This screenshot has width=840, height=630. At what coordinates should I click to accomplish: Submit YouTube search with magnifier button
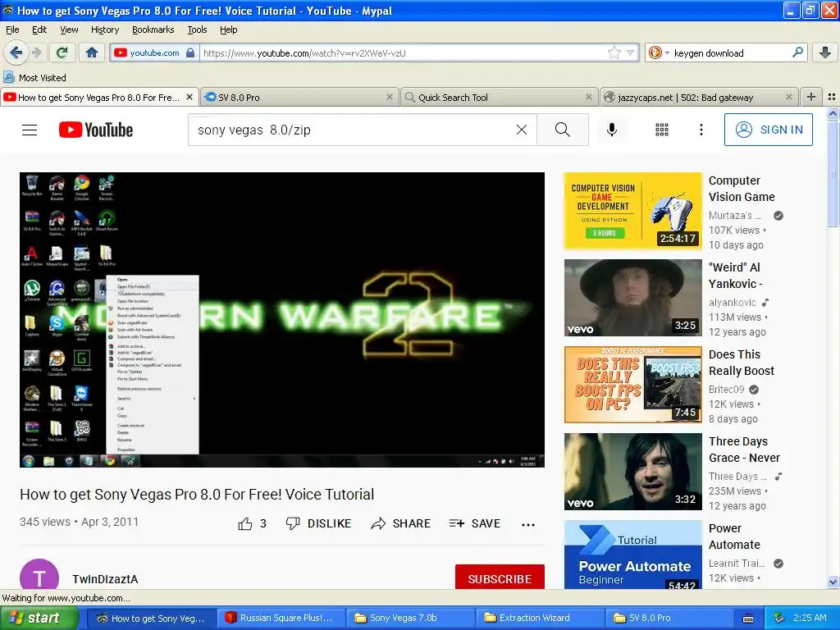tap(563, 130)
